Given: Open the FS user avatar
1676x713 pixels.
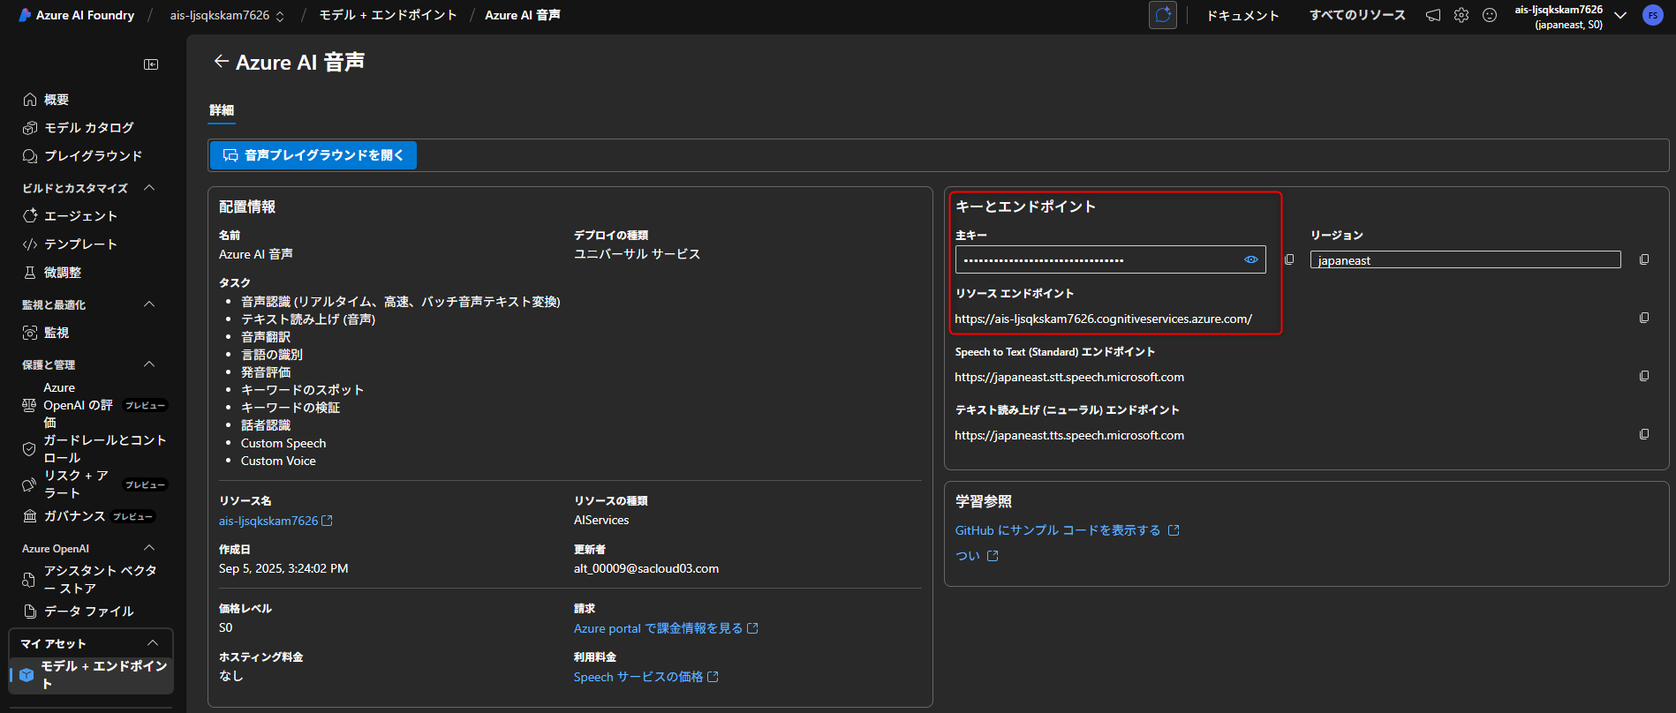Looking at the screenshot, I should 1653,15.
